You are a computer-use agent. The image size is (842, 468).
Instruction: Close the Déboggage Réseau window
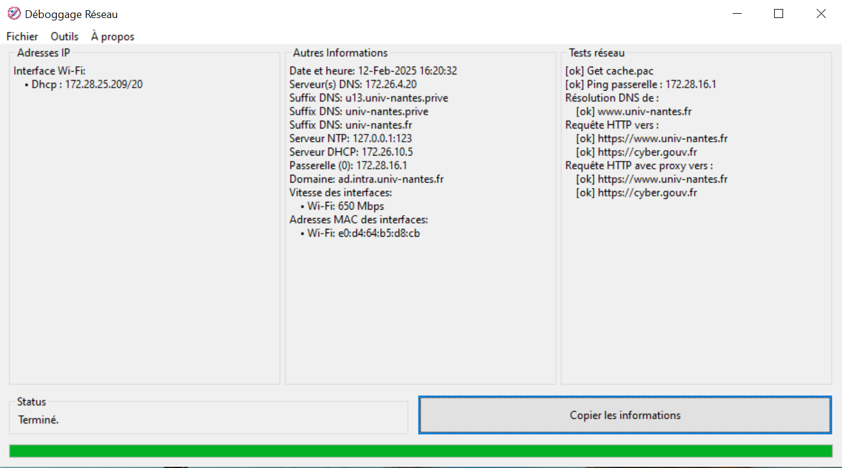(x=820, y=14)
